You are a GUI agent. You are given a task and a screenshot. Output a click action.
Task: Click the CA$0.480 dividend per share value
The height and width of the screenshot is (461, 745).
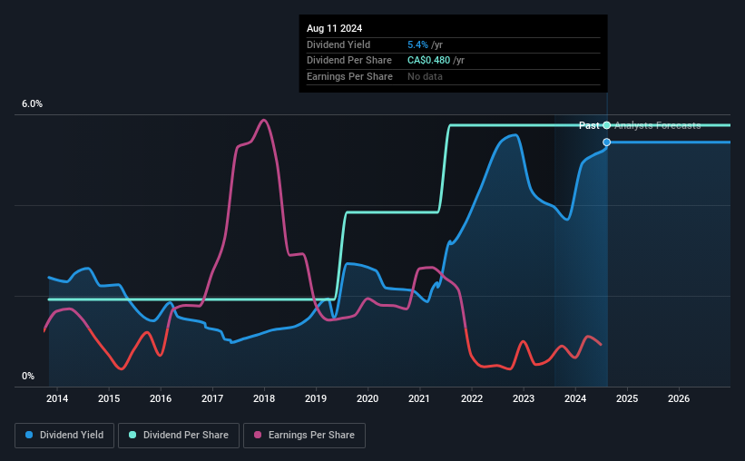428,61
